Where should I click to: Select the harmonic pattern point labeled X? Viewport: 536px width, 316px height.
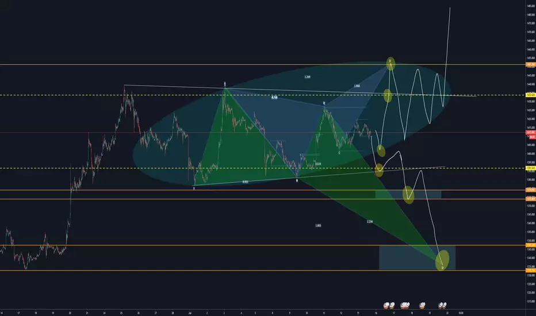pyautogui.click(x=194, y=188)
